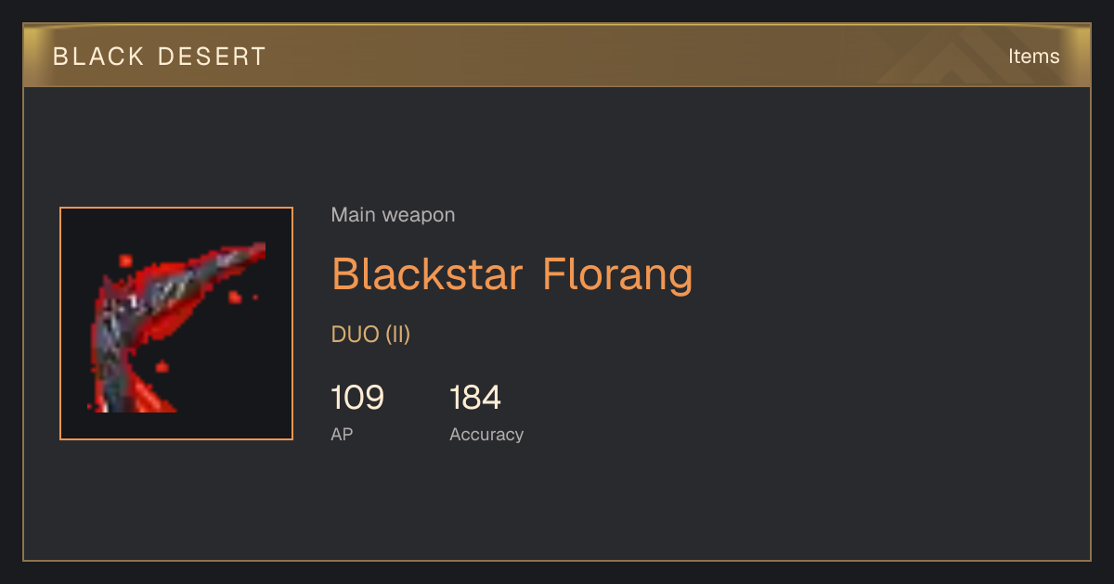Select the 109 AP stat value

click(357, 398)
